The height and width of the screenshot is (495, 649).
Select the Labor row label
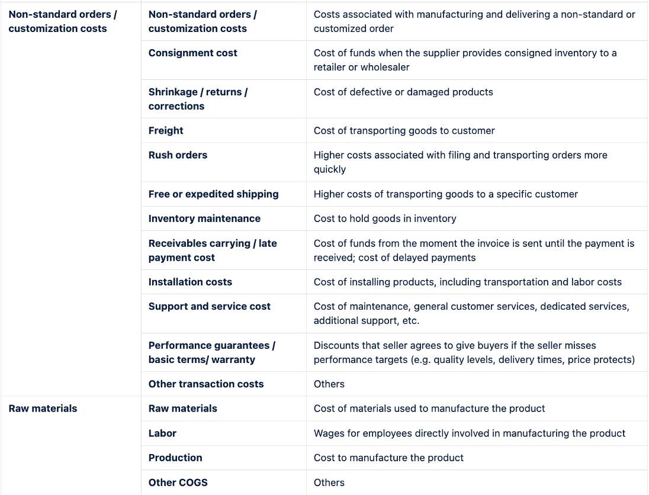(x=162, y=433)
